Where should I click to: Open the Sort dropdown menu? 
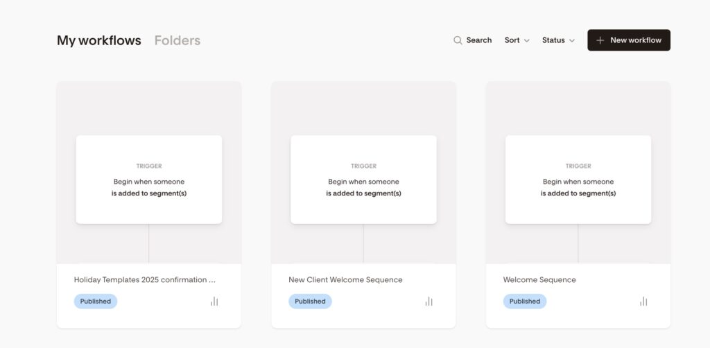pos(517,40)
